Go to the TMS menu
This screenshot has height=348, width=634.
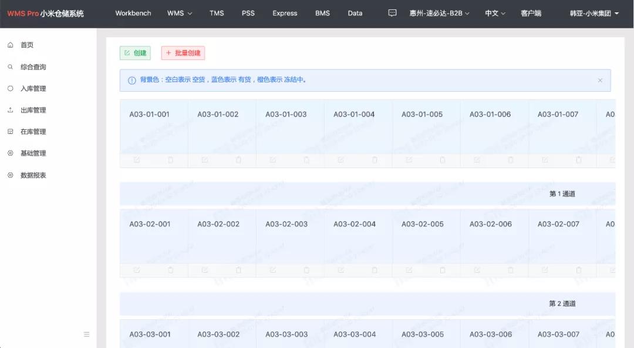click(217, 13)
